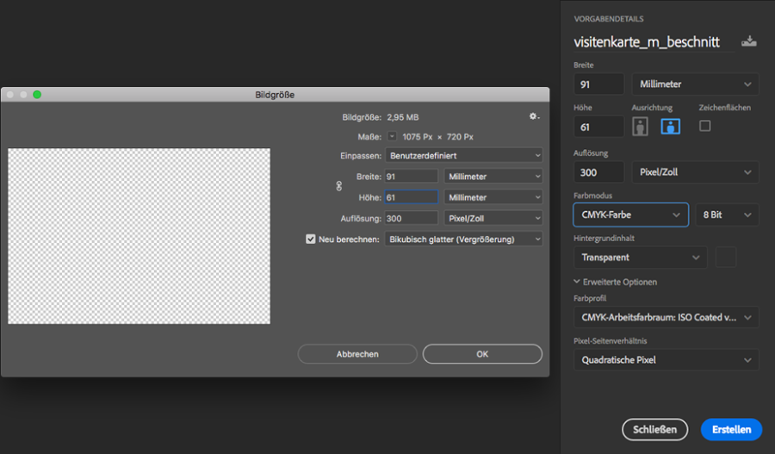Open the small unit arrow next to Maße
The height and width of the screenshot is (454, 775).
pos(393,136)
